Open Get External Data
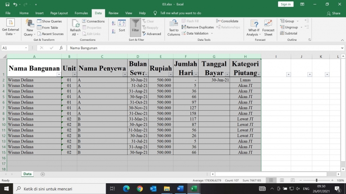Image resolution: width=346 pixels, height=194 pixels. 10,27
